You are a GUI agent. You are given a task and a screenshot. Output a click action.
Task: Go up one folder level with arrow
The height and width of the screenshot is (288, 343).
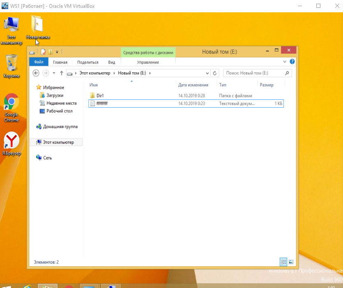(x=62, y=73)
